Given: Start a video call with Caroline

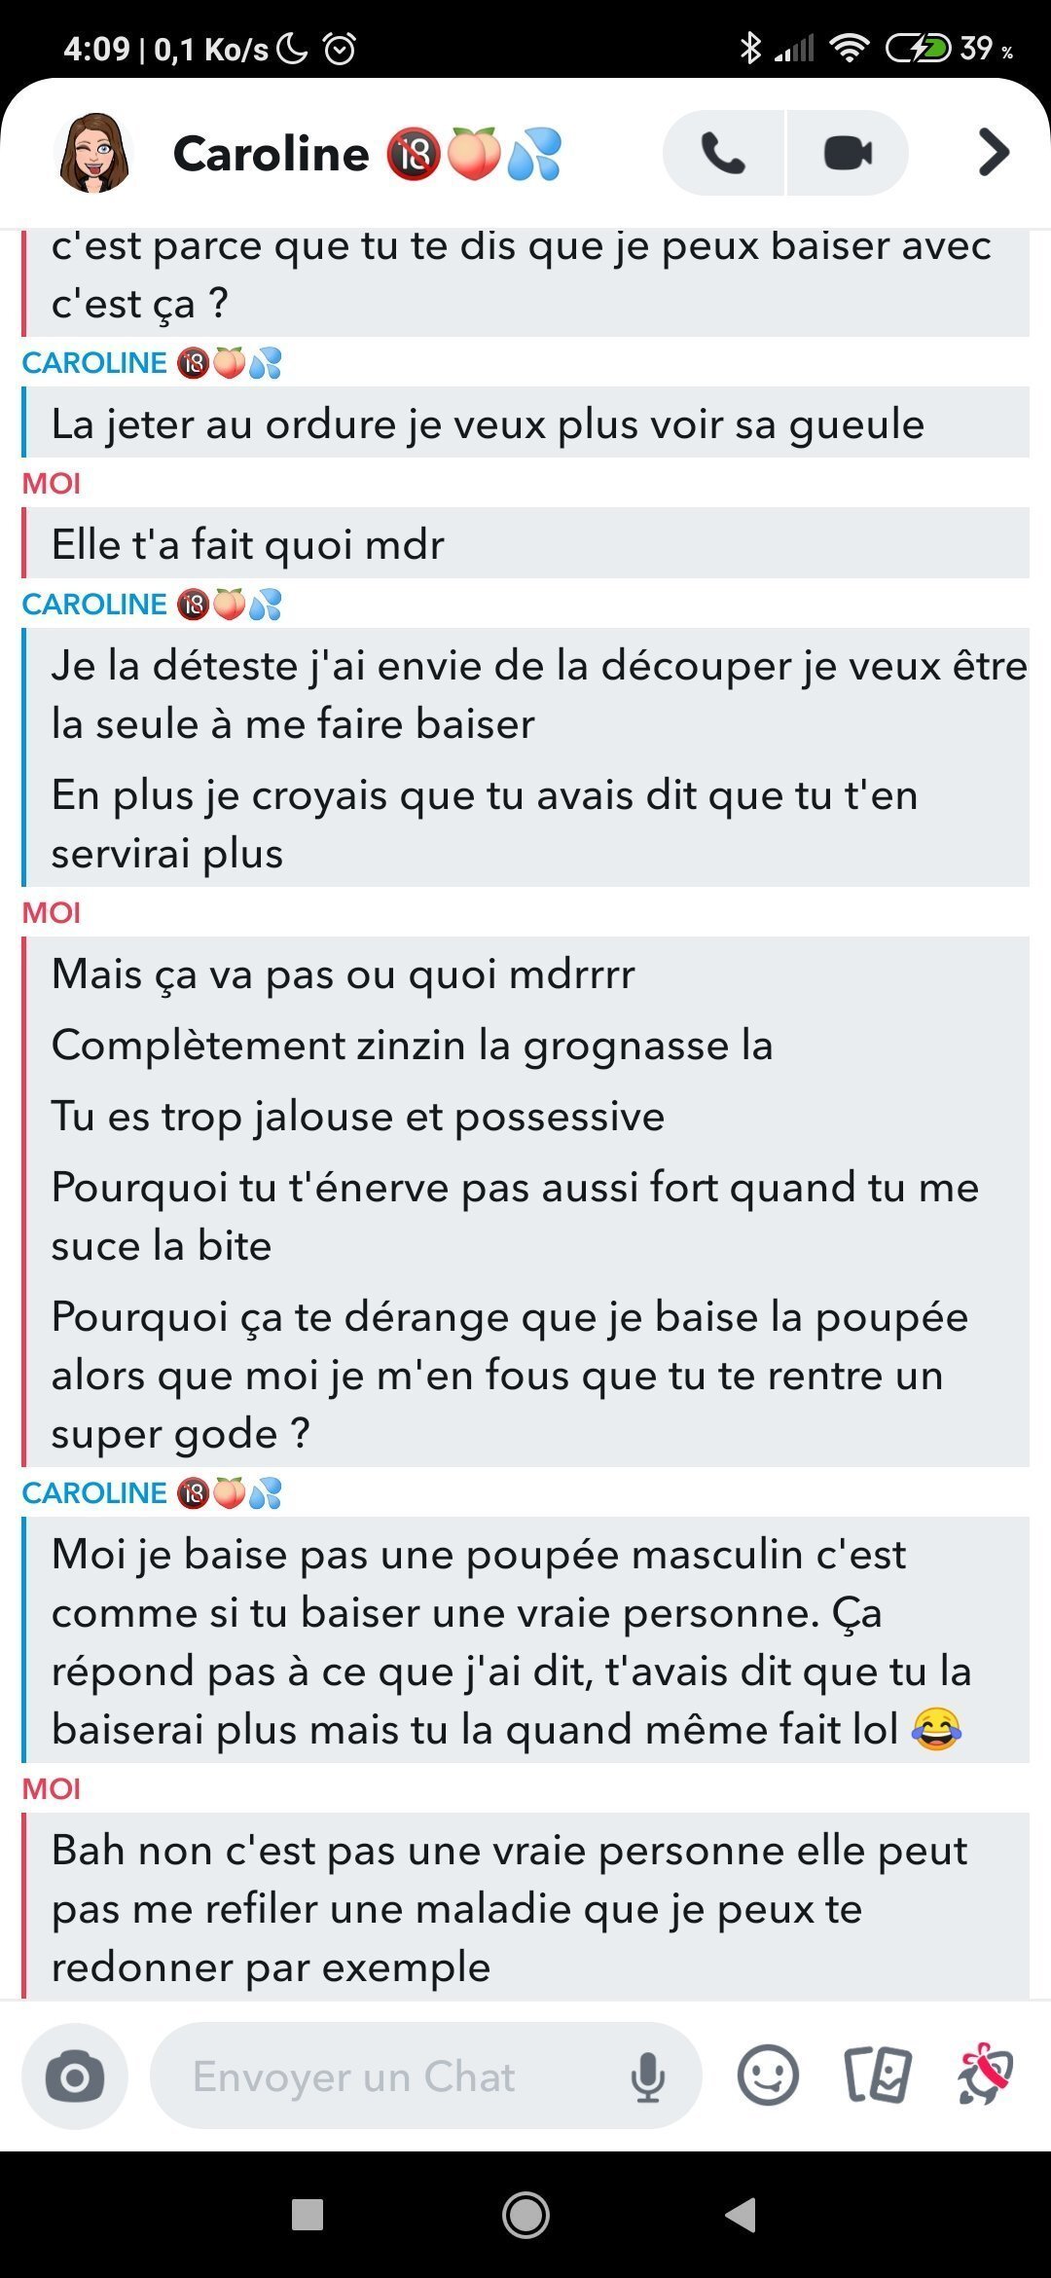Looking at the screenshot, I should click(848, 153).
